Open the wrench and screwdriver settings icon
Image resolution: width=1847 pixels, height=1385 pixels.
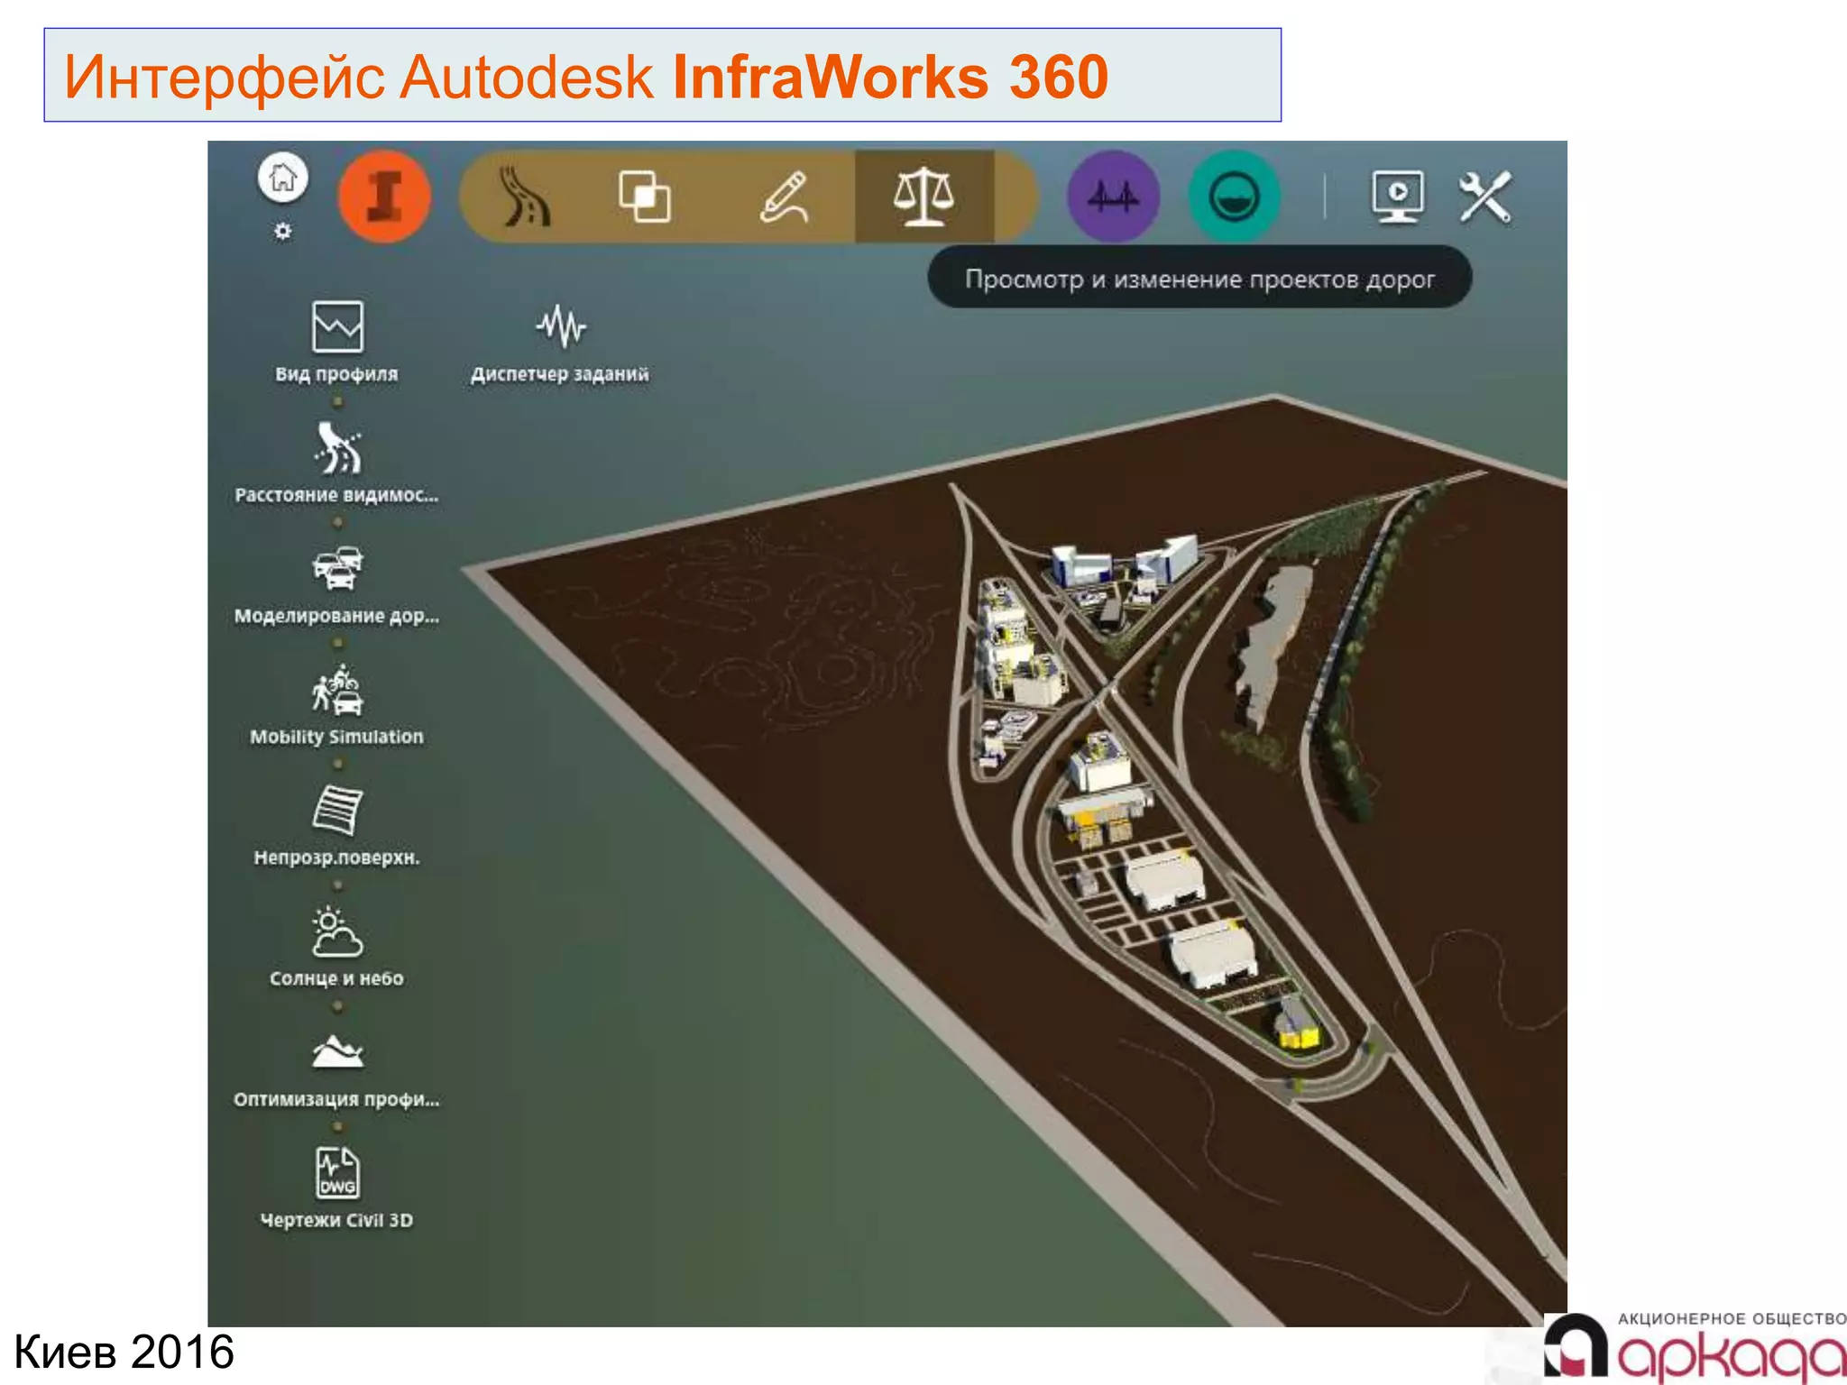click(1484, 196)
